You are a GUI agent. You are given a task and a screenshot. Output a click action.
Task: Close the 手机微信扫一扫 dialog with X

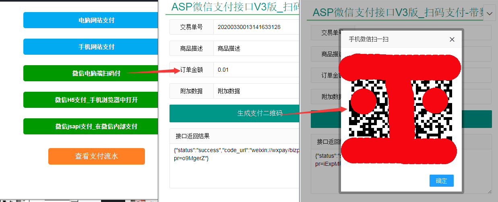[x=452, y=39]
